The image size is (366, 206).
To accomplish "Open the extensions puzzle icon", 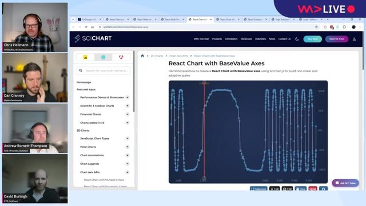I will 344,27.
